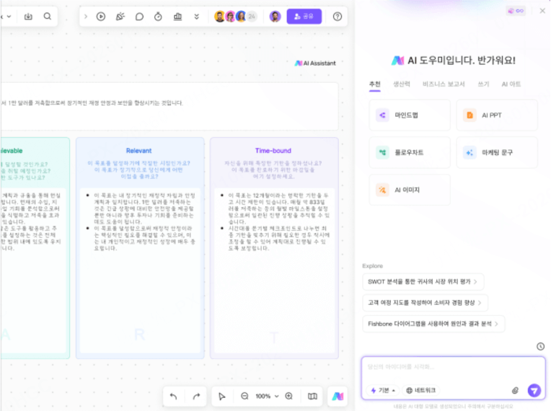Viewport: 551px width, 411px height.
Task: Select the Relevant column heading
Action: [138, 151]
